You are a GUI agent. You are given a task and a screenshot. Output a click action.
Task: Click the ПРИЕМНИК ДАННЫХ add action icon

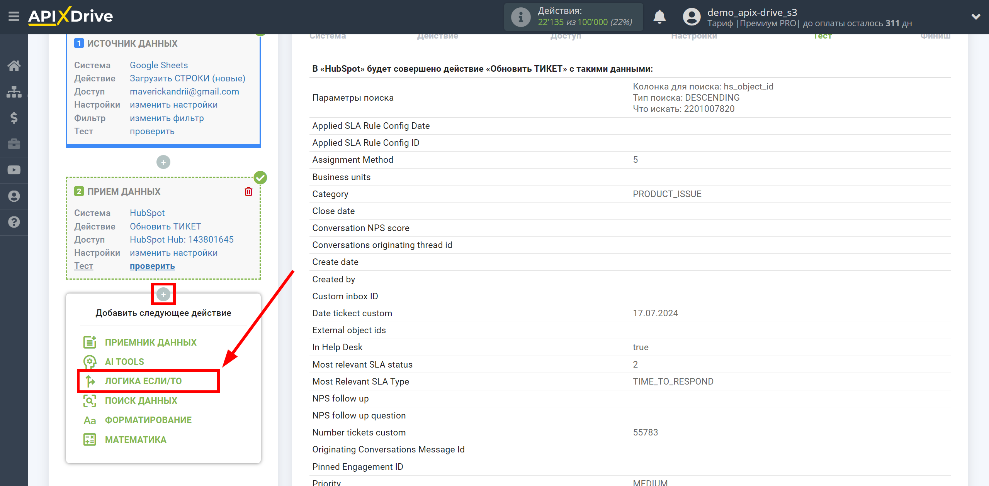(x=89, y=342)
